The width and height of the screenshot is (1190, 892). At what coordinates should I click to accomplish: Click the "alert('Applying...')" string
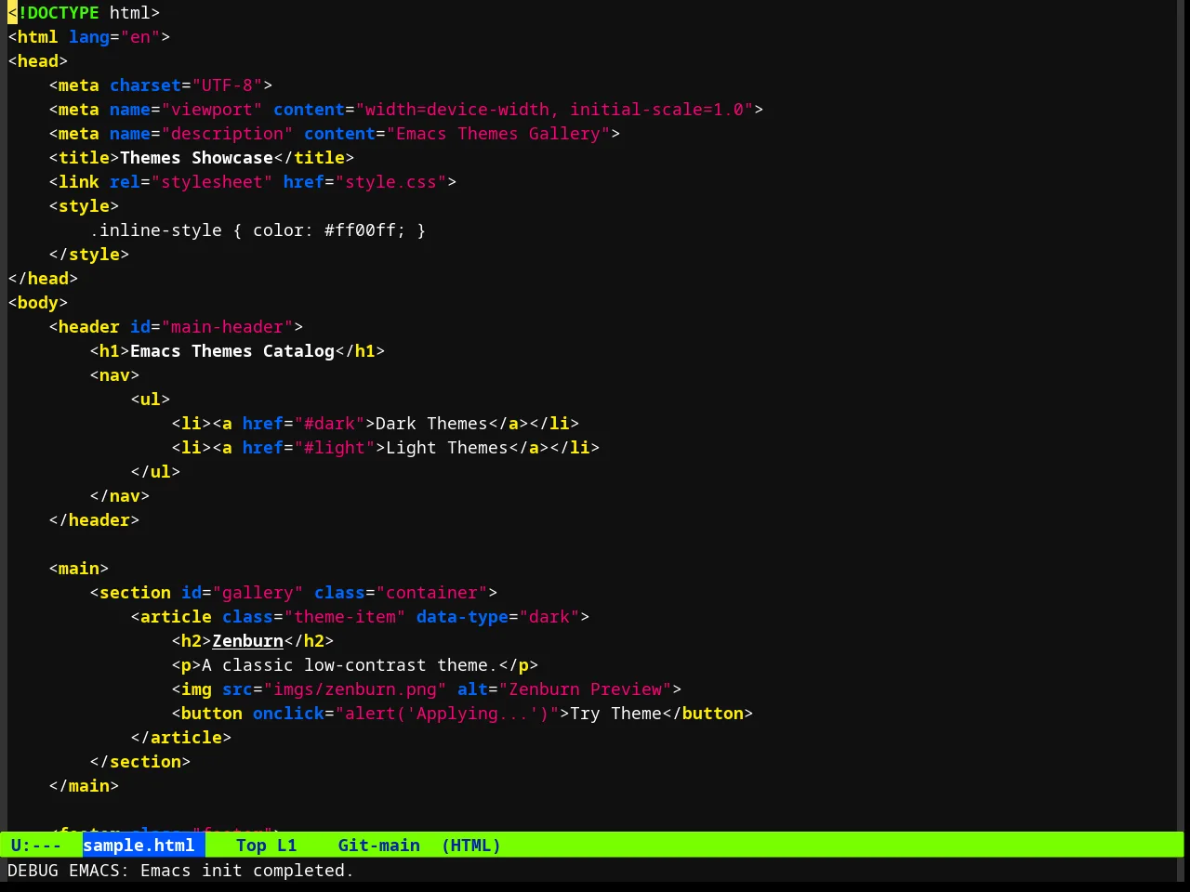point(447,714)
